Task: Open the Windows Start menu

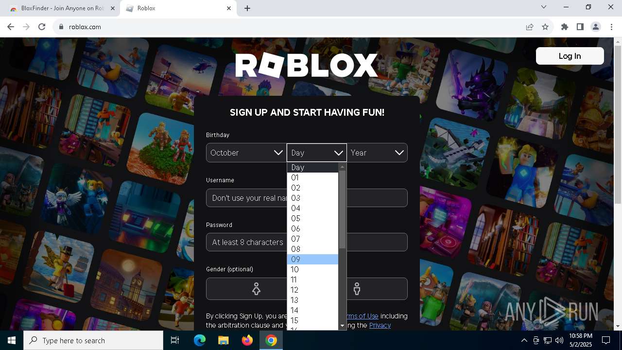Action: (12, 340)
